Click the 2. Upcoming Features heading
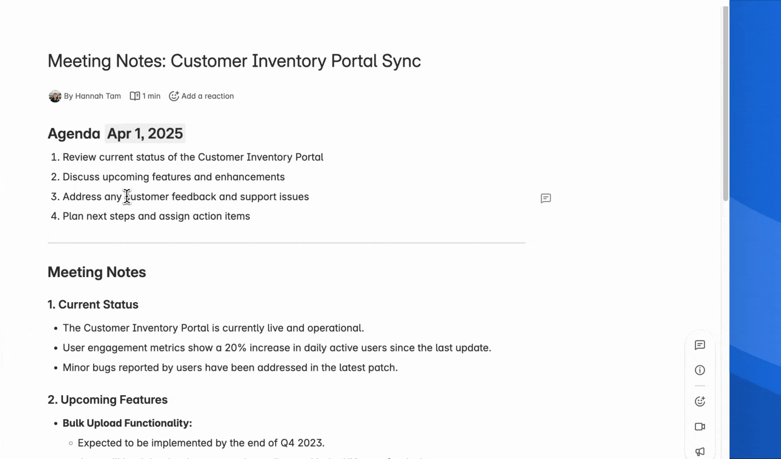This screenshot has width=781, height=459. coord(108,400)
